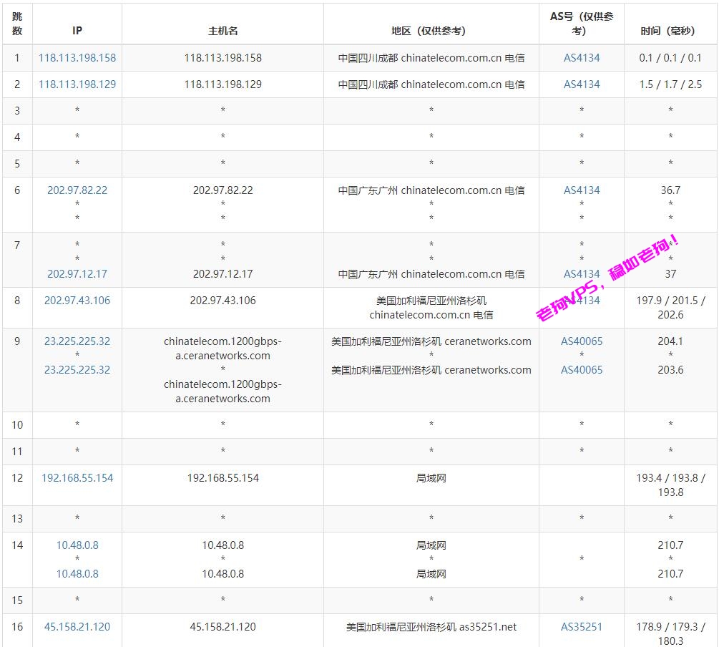The width and height of the screenshot is (719, 647).
Task: Click the IP column header
Action: pyautogui.click(x=77, y=31)
